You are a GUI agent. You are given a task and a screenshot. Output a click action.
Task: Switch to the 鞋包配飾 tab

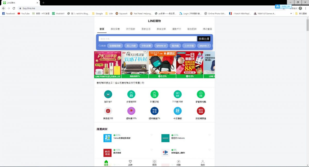(x=192, y=29)
